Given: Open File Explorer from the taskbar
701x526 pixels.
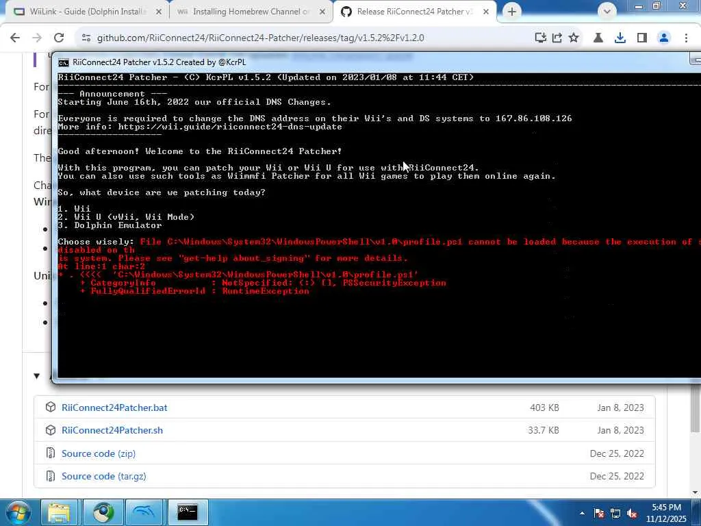Looking at the screenshot, I should click(59, 512).
